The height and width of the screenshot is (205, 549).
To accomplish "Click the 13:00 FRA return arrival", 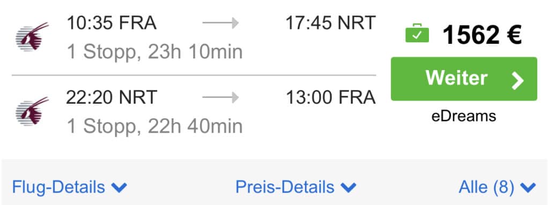I will coord(330,97).
